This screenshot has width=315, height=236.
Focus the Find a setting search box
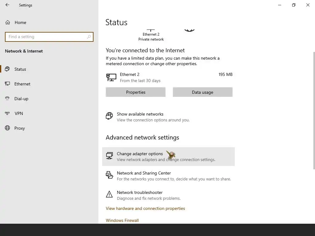point(49,37)
